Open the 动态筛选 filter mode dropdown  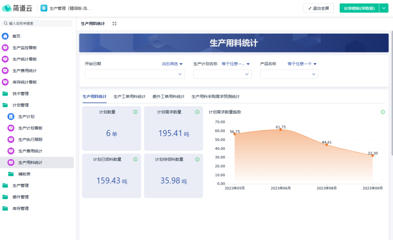pos(172,64)
